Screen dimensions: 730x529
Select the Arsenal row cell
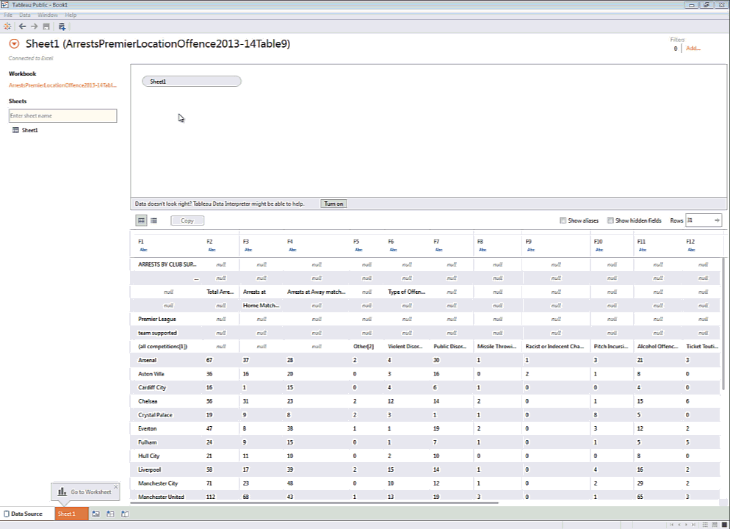tap(148, 360)
